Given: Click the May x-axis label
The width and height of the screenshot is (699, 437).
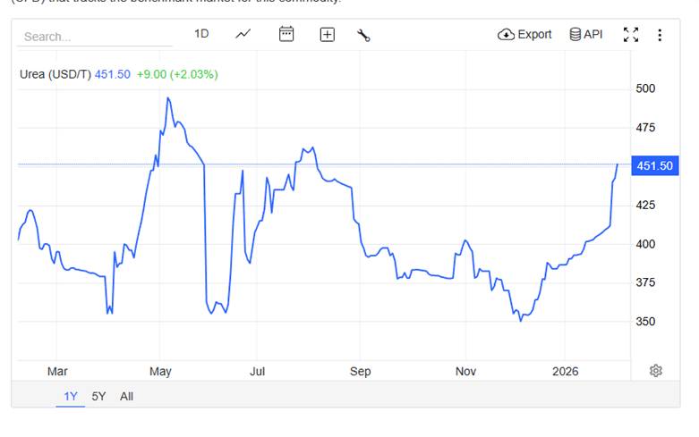Looking at the screenshot, I should pos(160,371).
